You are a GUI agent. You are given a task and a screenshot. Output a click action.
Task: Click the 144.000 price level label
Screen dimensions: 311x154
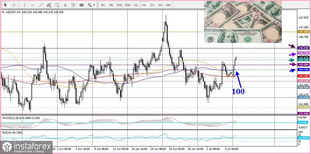(x=303, y=81)
